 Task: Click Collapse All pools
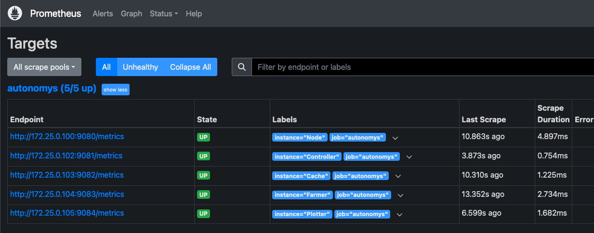(191, 67)
